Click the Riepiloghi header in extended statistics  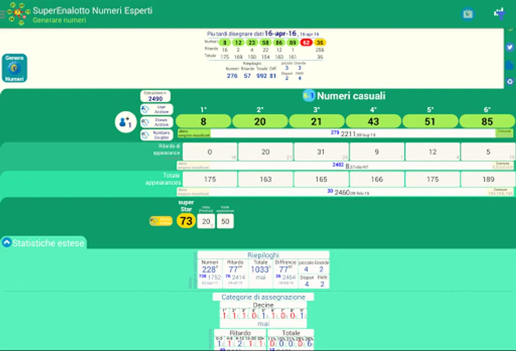(263, 255)
